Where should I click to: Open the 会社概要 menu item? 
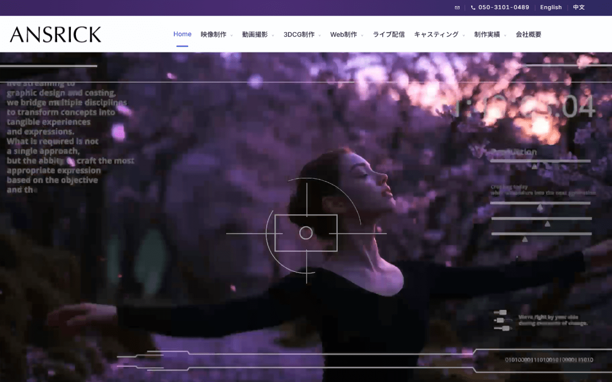point(528,35)
